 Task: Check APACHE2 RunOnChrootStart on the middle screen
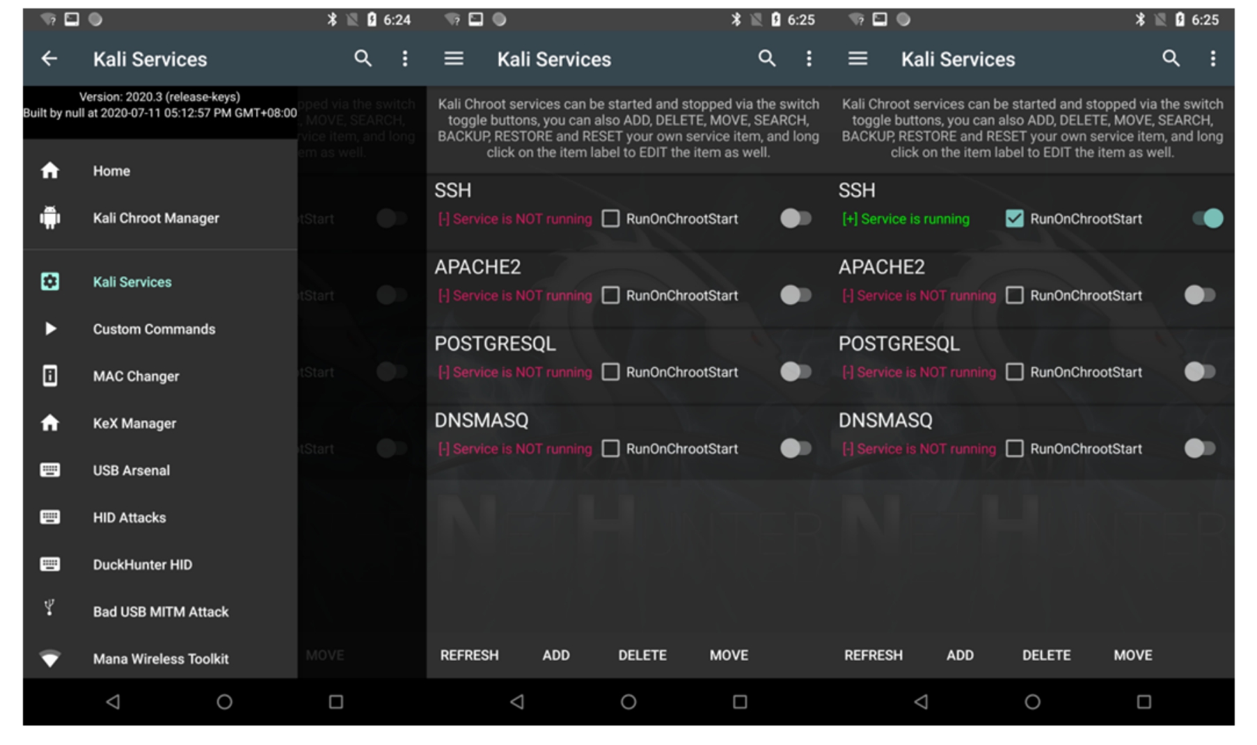pyautogui.click(x=610, y=295)
